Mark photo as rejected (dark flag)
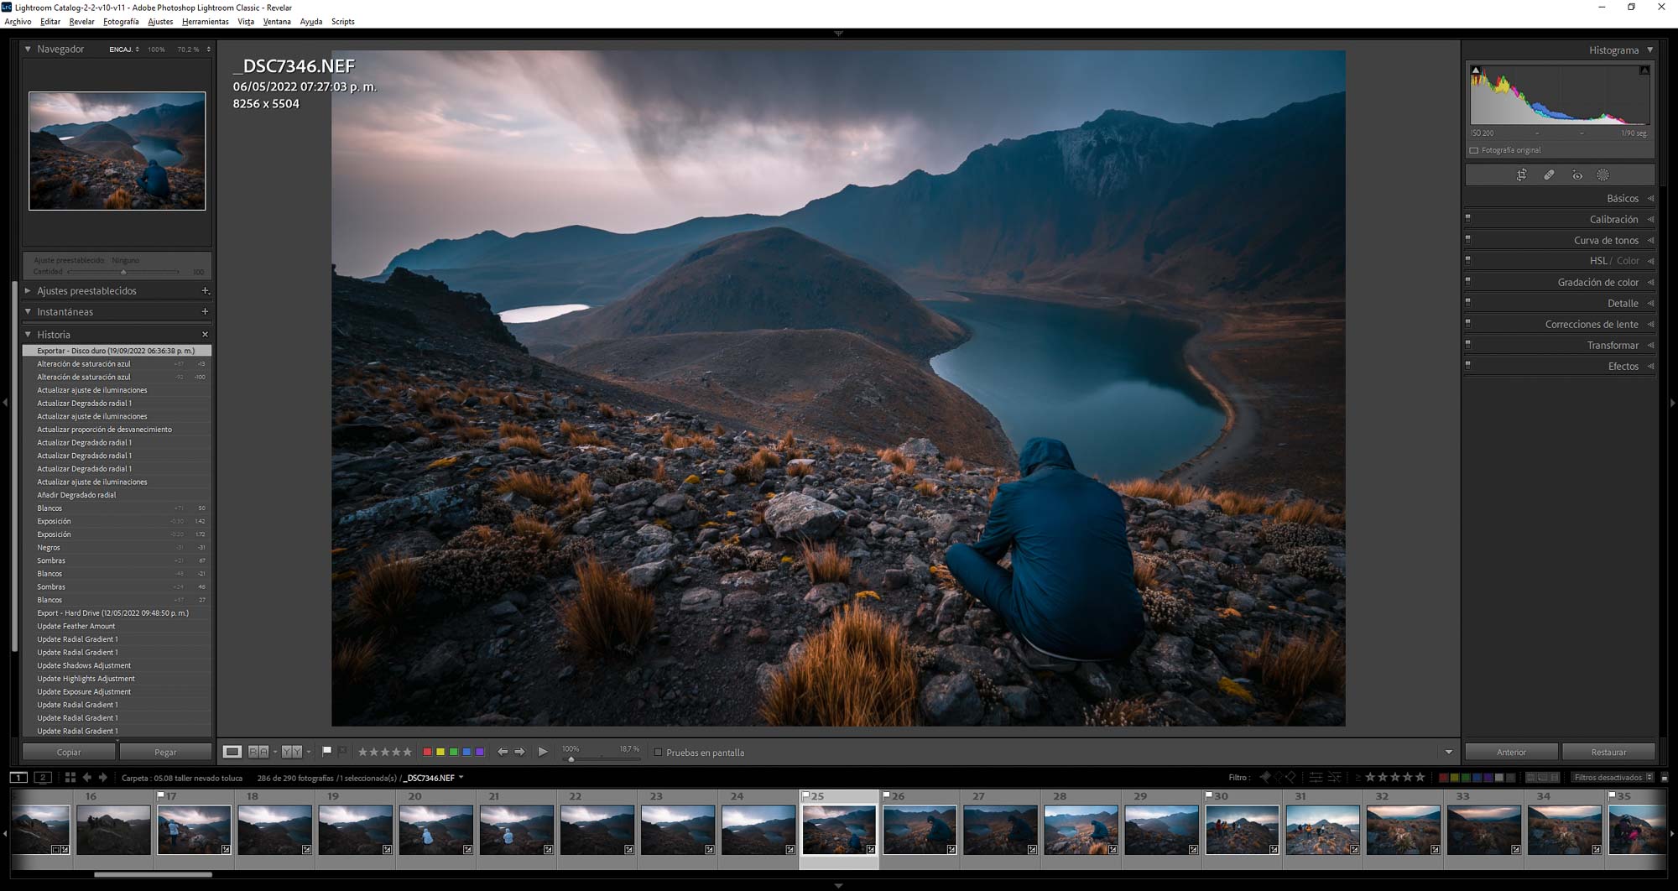Image resolution: width=1678 pixels, height=891 pixels. 342,751
